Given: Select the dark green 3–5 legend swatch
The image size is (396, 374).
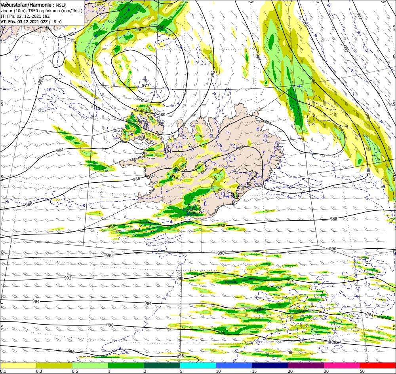Looking at the screenshot, I should (x=162, y=365).
